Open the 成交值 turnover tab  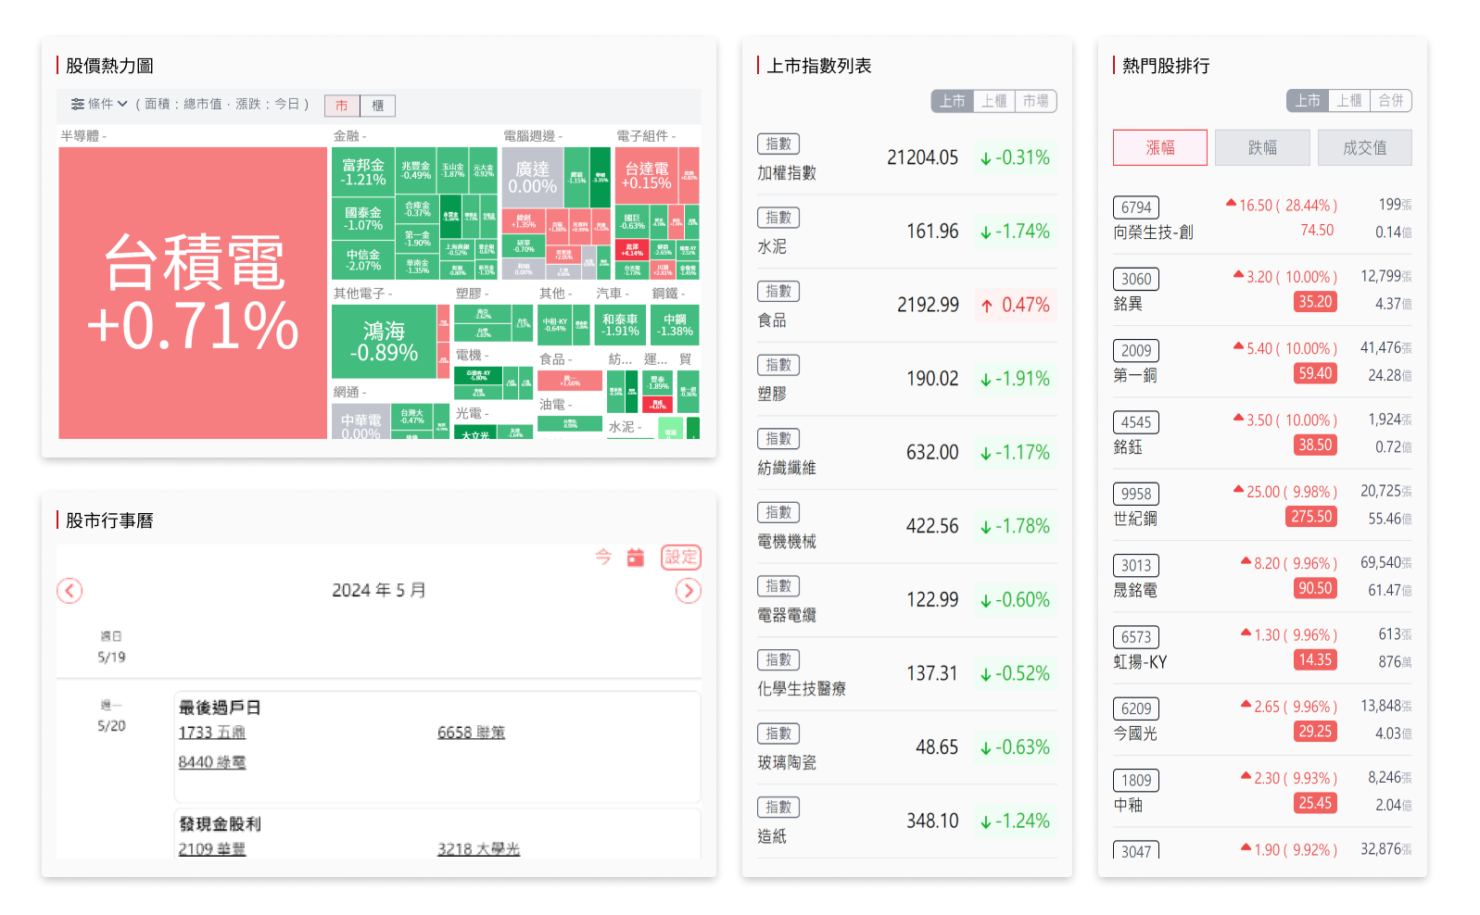pos(1365,147)
